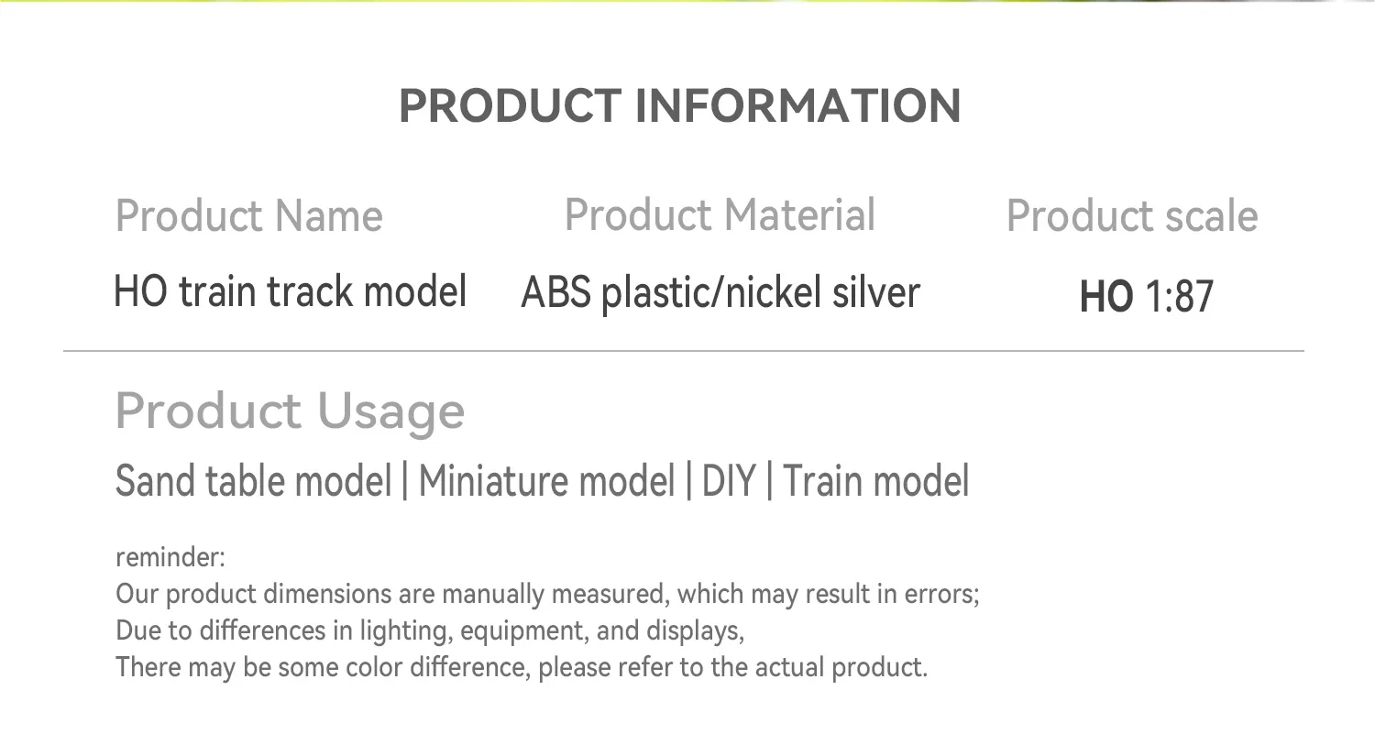Select the Product Name label
Image resolution: width=1375 pixels, height=756 pixels.
[x=248, y=217]
